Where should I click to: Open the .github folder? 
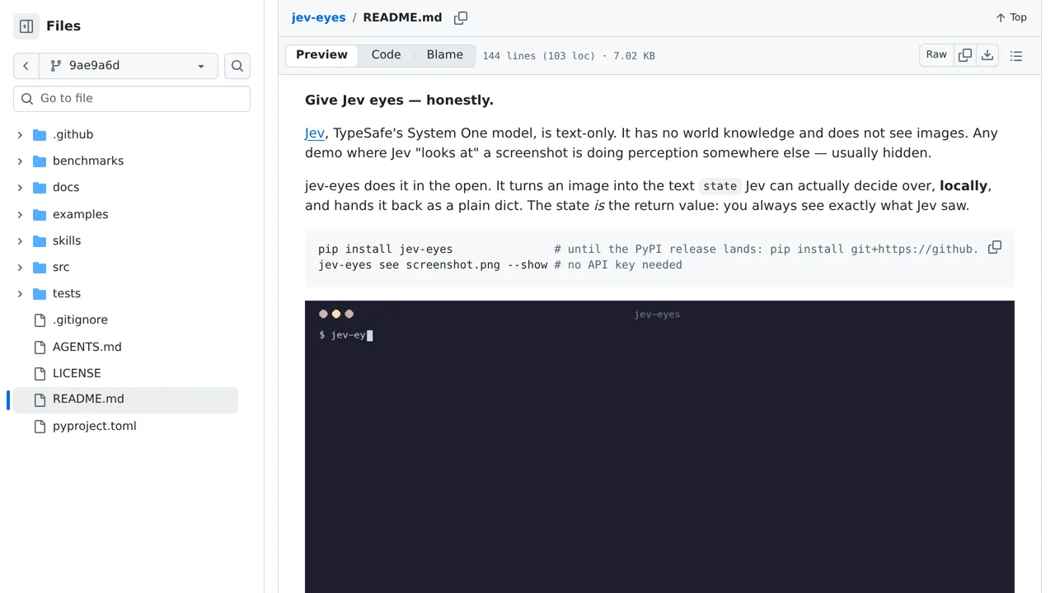[73, 134]
